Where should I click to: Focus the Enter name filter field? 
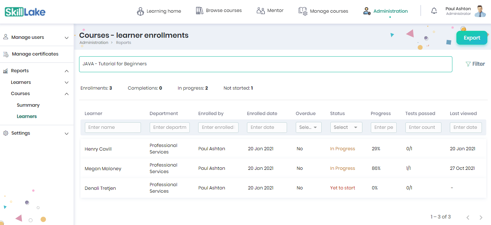click(113, 127)
